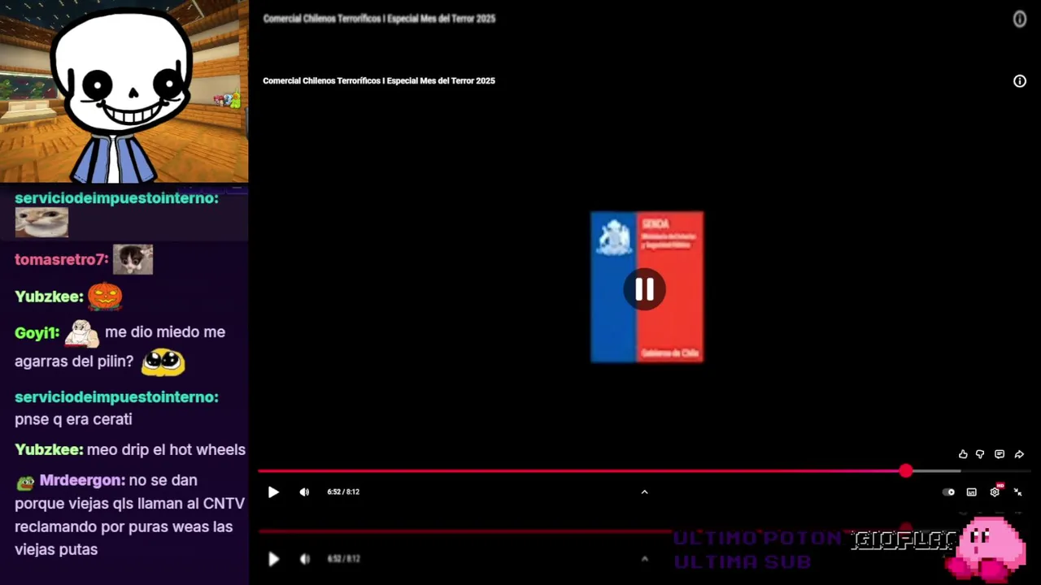The height and width of the screenshot is (585, 1041).
Task: Click the bright 6:52 / 8:12 time display
Action: click(x=343, y=492)
